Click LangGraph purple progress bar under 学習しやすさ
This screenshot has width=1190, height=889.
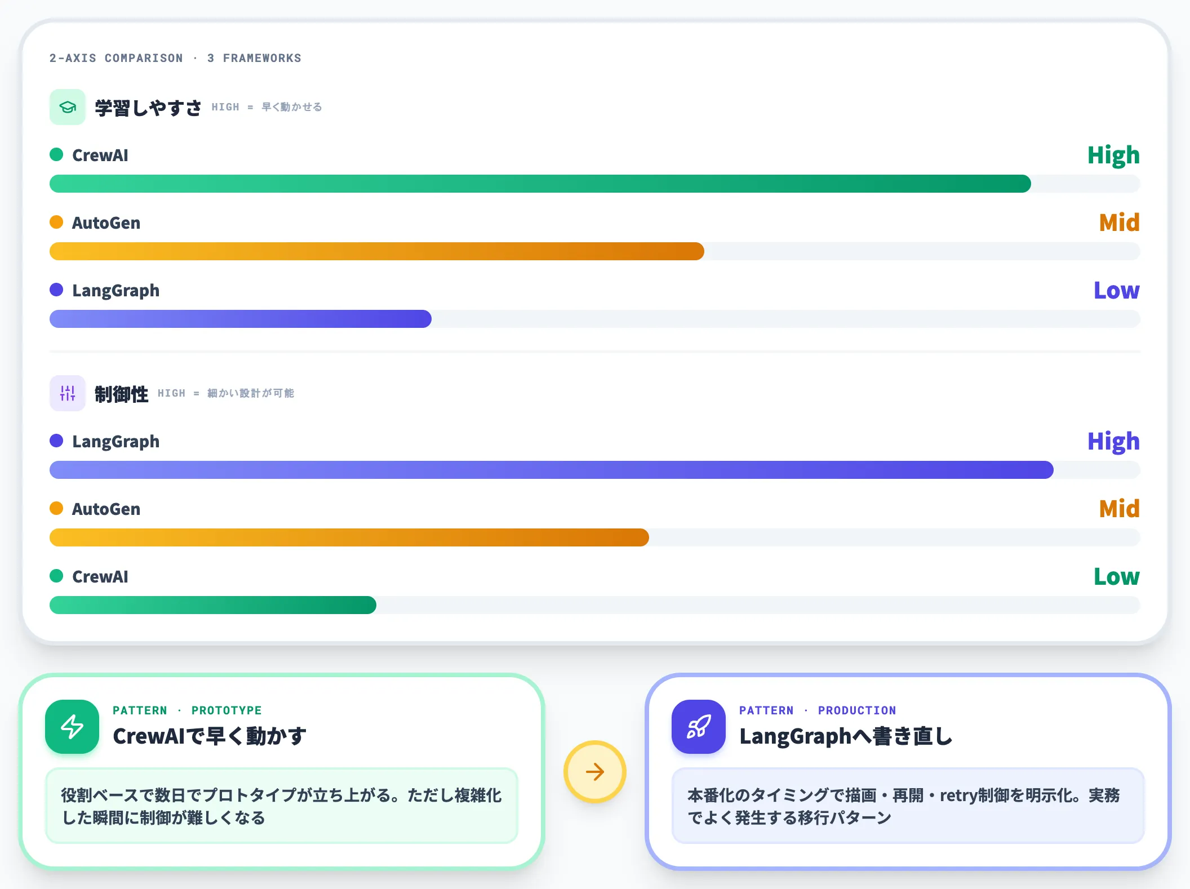pyautogui.click(x=241, y=319)
